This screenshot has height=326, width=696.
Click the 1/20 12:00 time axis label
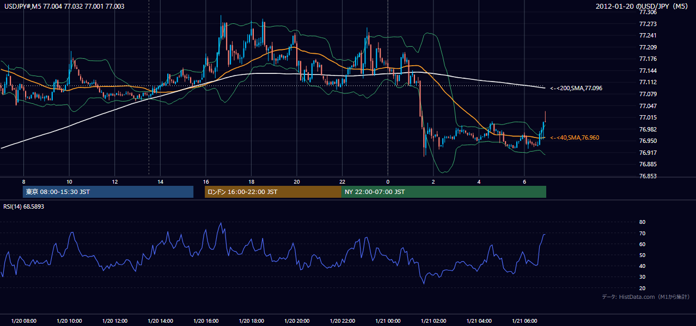pyautogui.click(x=114, y=321)
